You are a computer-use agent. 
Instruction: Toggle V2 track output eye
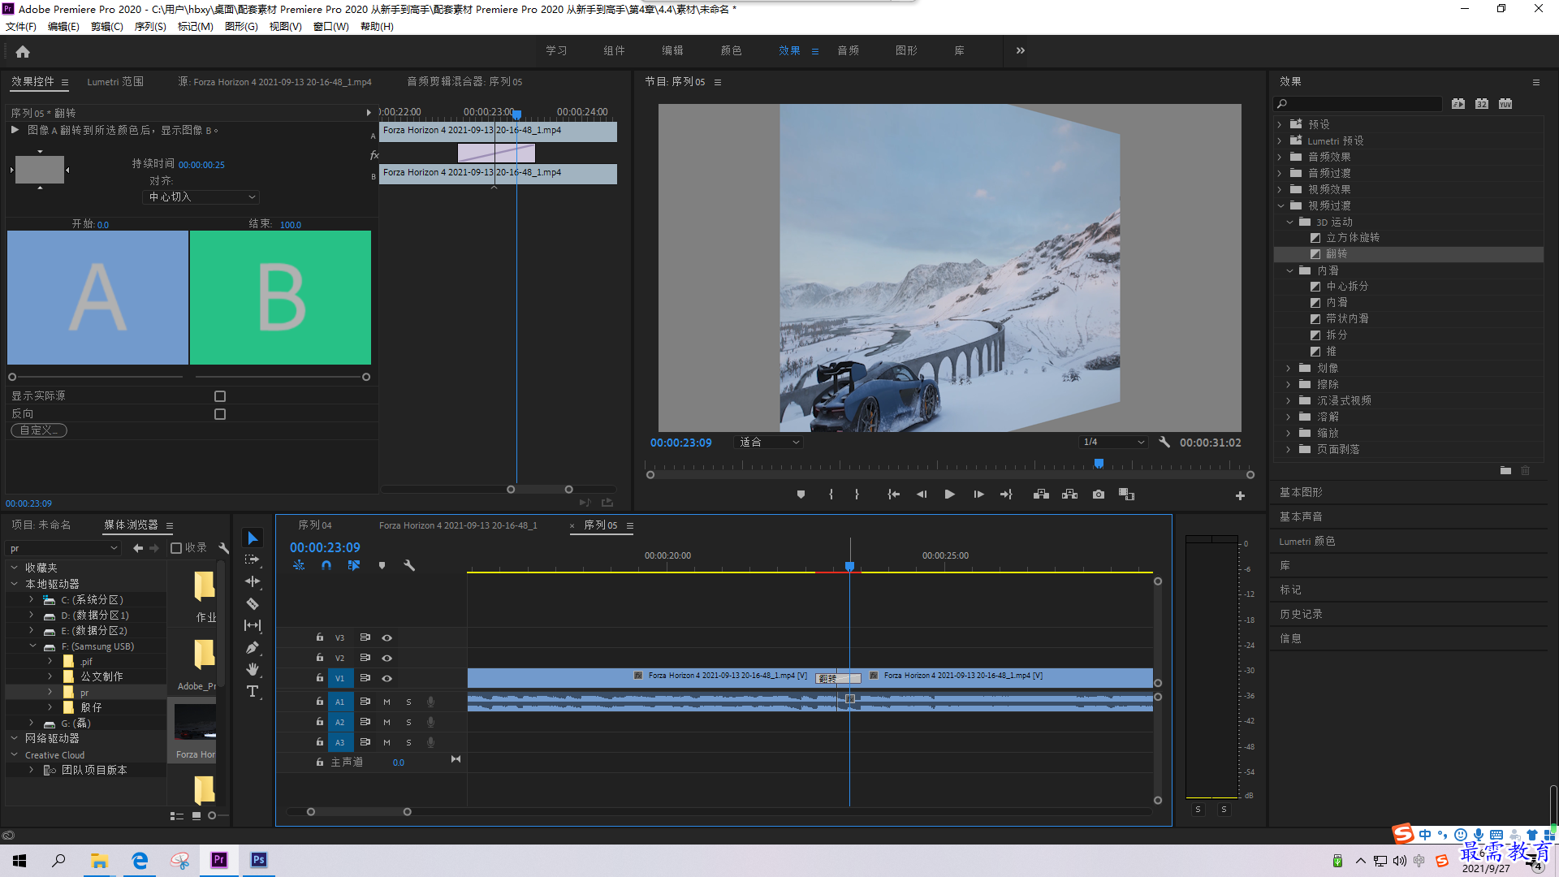pyautogui.click(x=387, y=658)
